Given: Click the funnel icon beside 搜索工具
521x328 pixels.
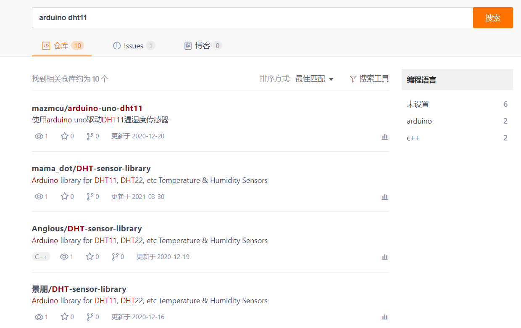Looking at the screenshot, I should click(353, 79).
